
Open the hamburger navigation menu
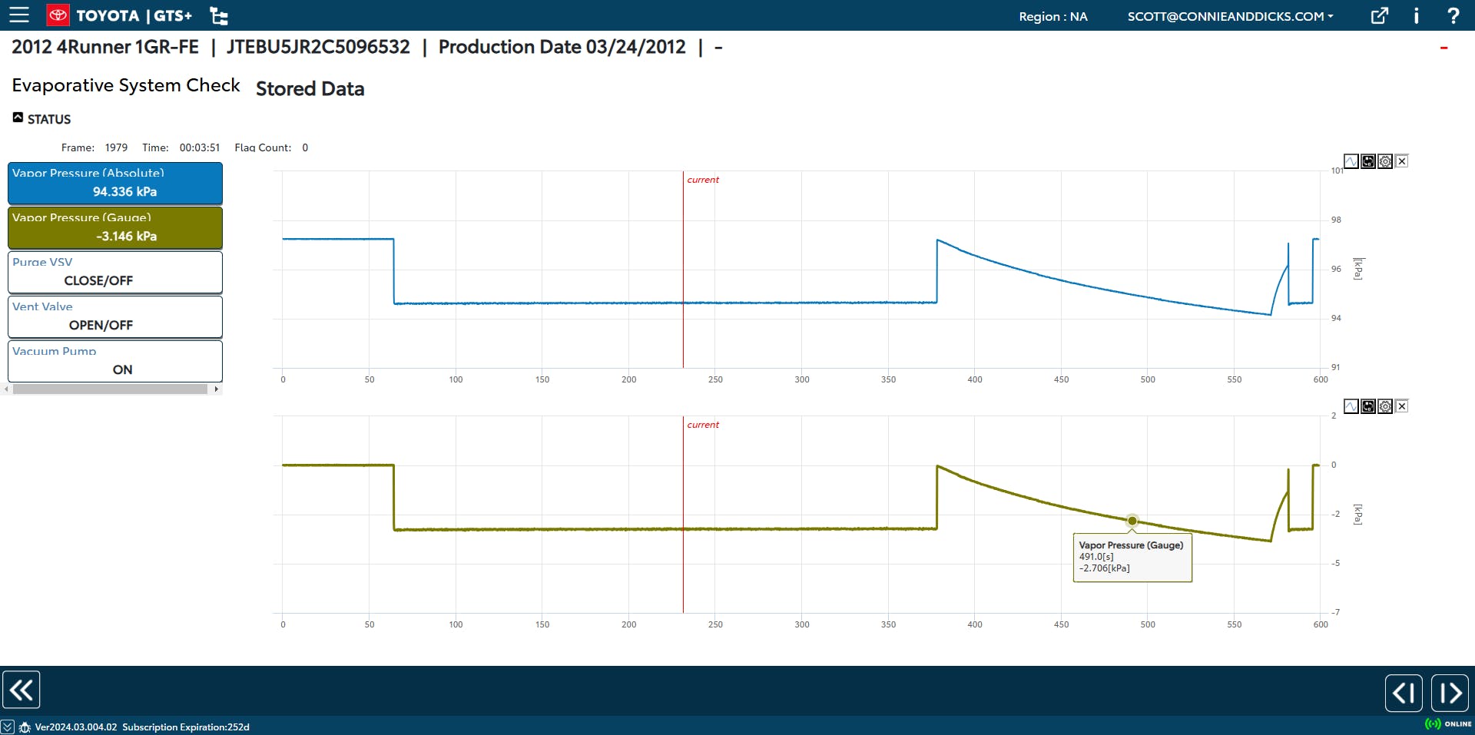19,15
